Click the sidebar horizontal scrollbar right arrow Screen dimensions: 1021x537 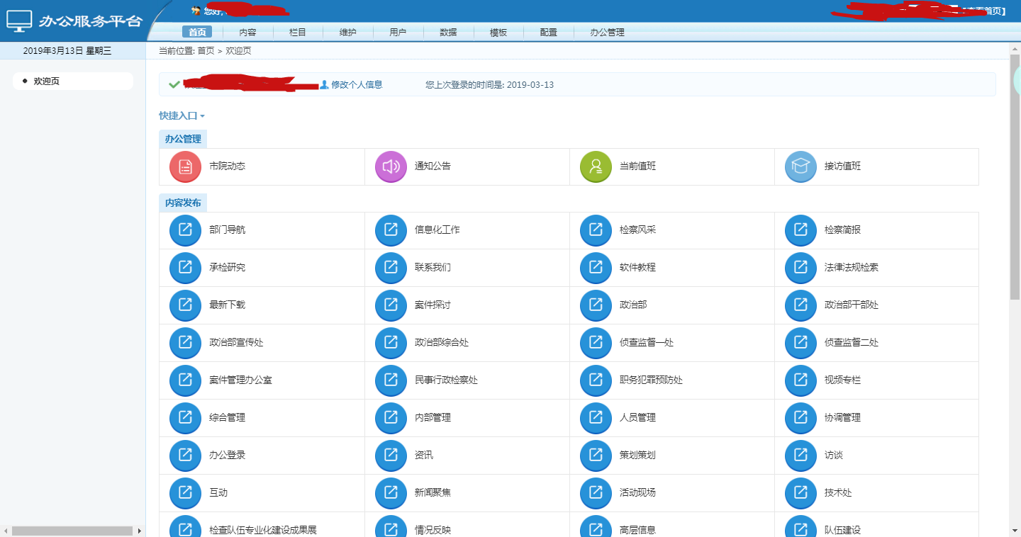(140, 531)
